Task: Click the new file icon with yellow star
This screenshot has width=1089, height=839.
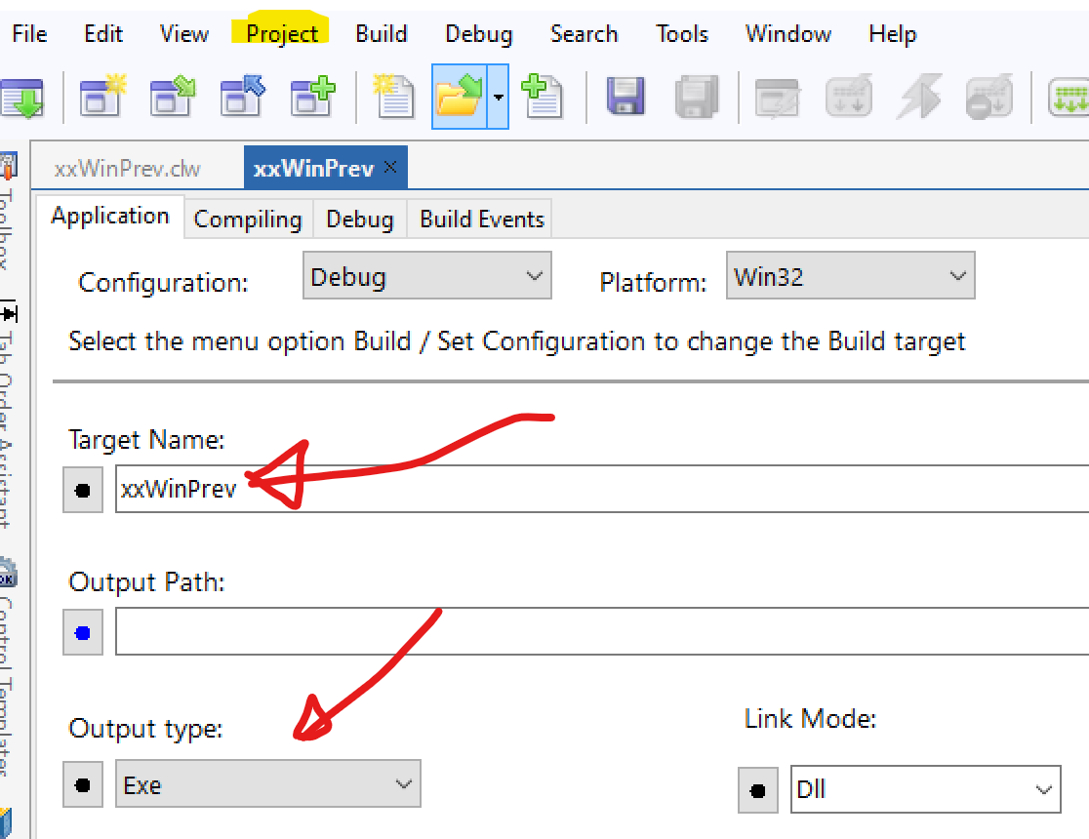Action: click(394, 97)
